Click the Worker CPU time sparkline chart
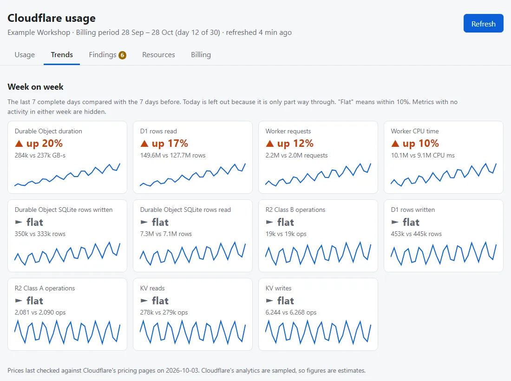Image resolution: width=511 pixels, height=381 pixels. point(444,175)
